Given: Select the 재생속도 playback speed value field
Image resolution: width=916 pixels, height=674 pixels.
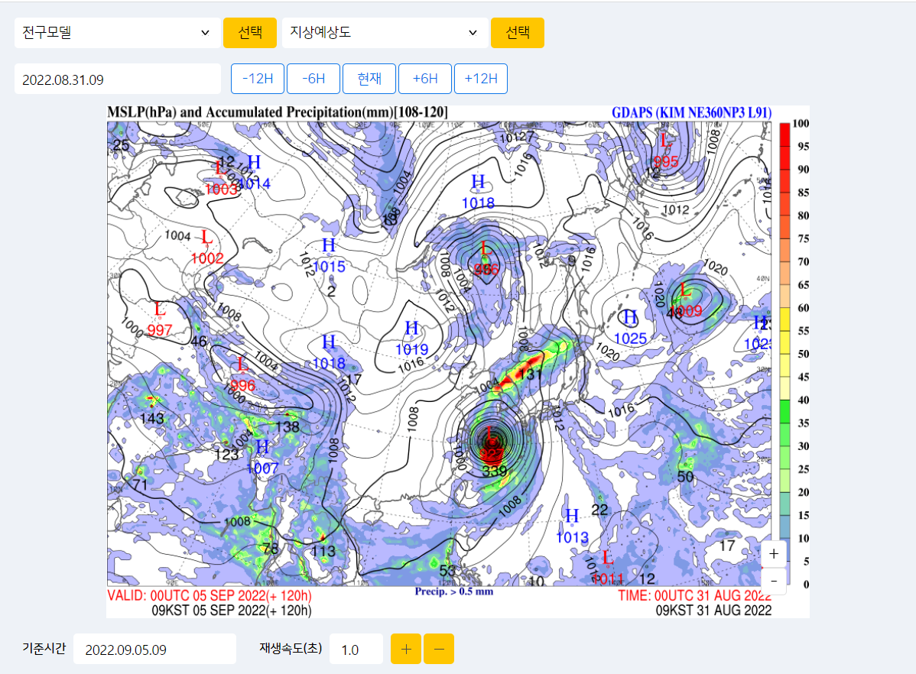Looking at the screenshot, I should pyautogui.click(x=356, y=650).
